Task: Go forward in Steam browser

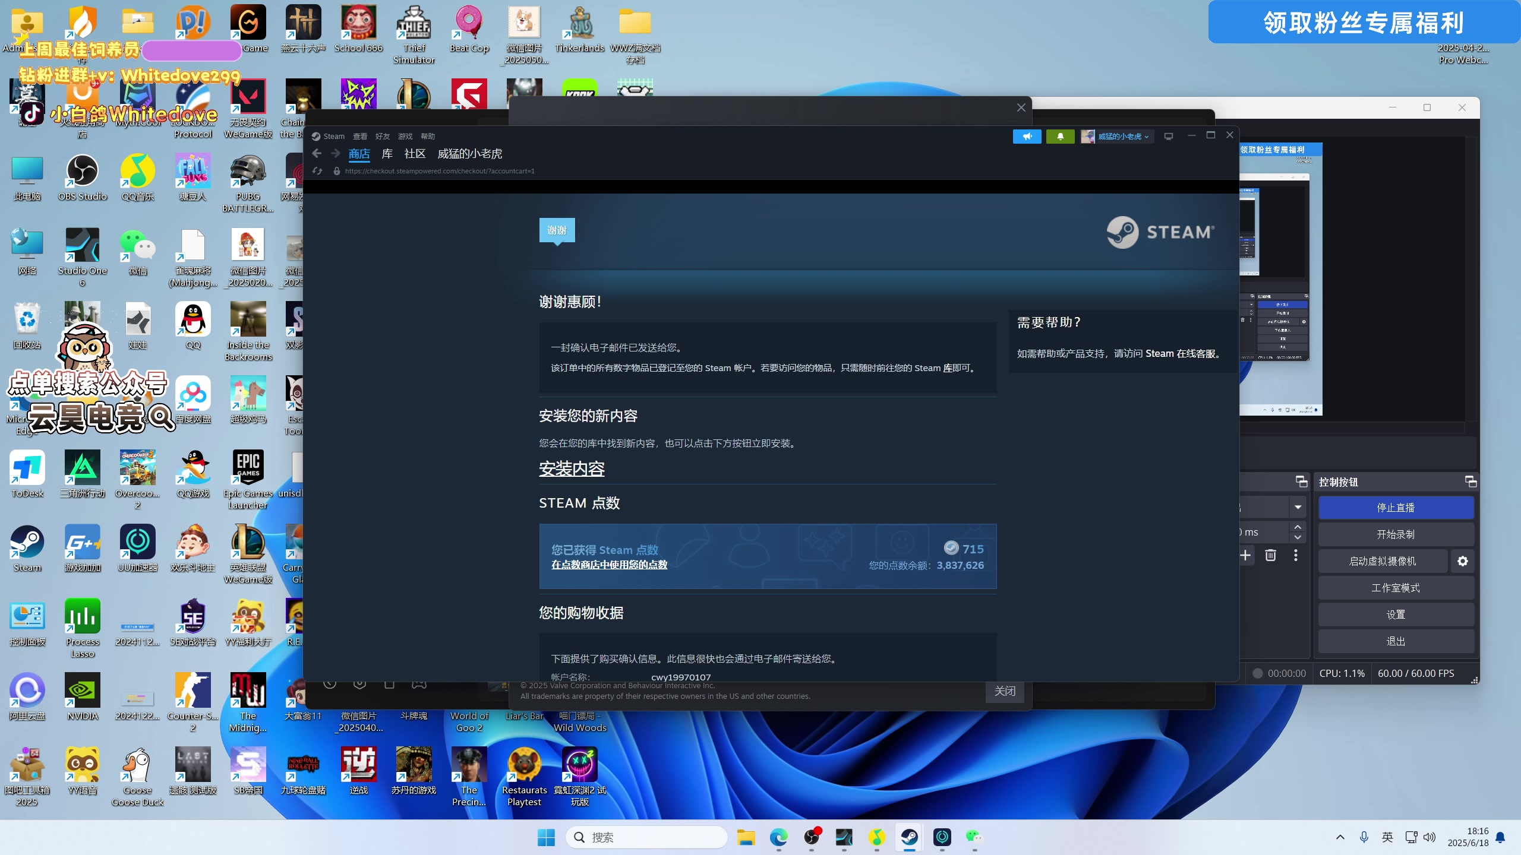Action: point(336,154)
